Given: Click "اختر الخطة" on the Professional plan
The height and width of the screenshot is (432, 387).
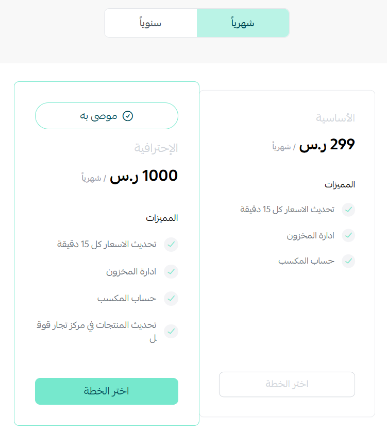Looking at the screenshot, I should (106, 391).
